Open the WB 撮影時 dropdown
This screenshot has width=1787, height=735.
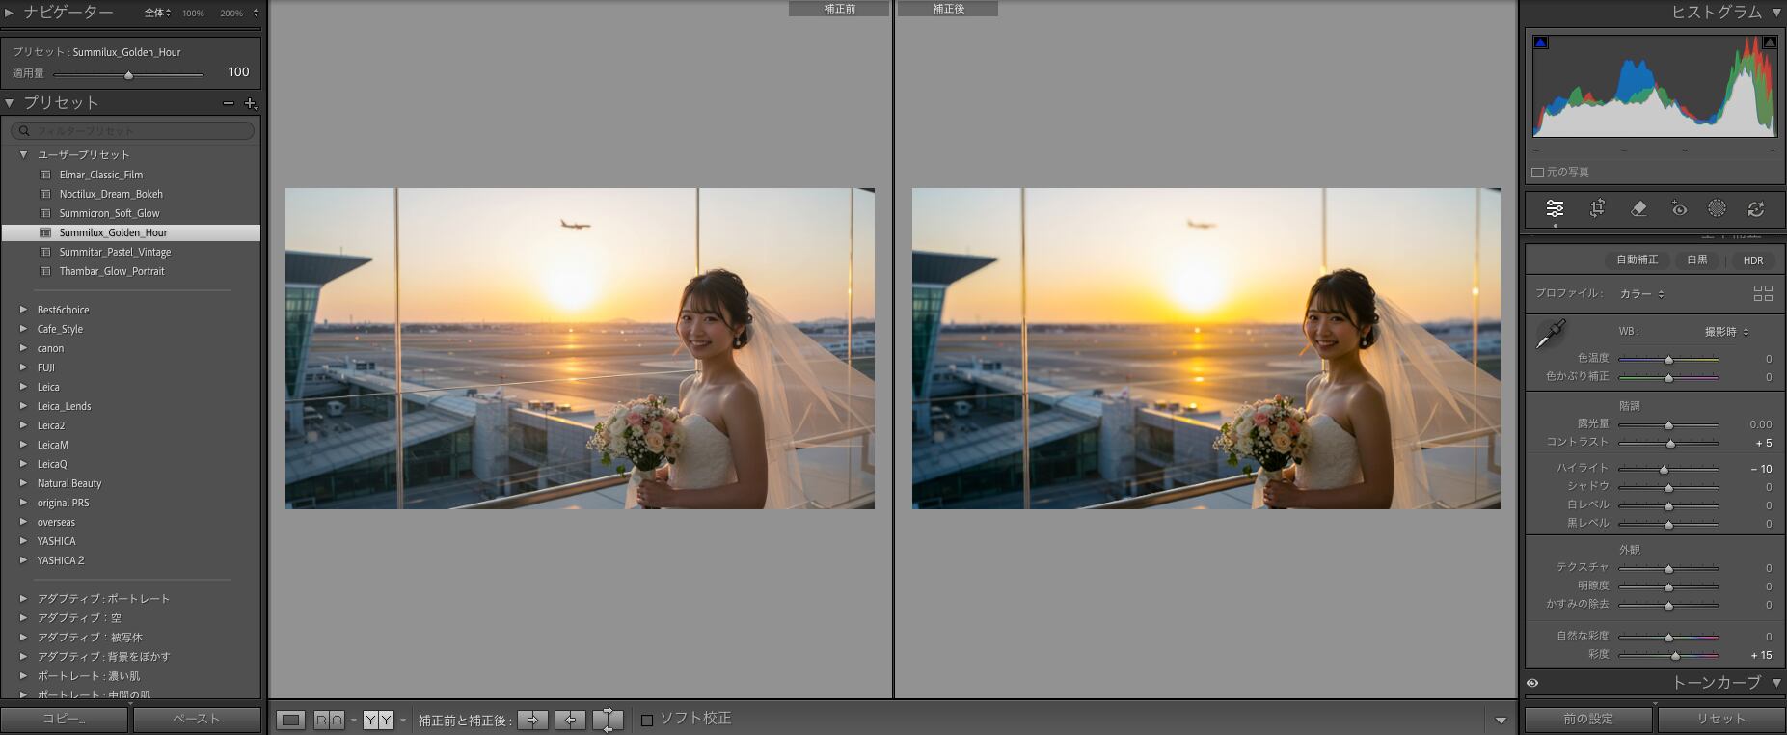click(1726, 332)
